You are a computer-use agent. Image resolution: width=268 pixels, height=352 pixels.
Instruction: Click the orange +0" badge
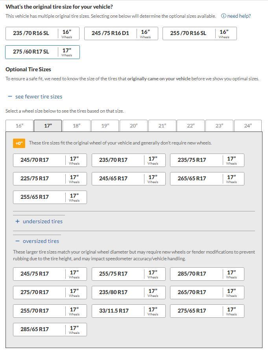pos(19,143)
